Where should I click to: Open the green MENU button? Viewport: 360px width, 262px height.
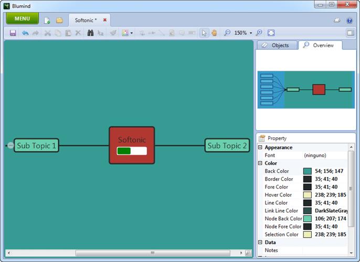(x=22, y=18)
